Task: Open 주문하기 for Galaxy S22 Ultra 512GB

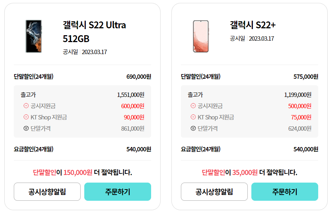Action: [117, 192]
